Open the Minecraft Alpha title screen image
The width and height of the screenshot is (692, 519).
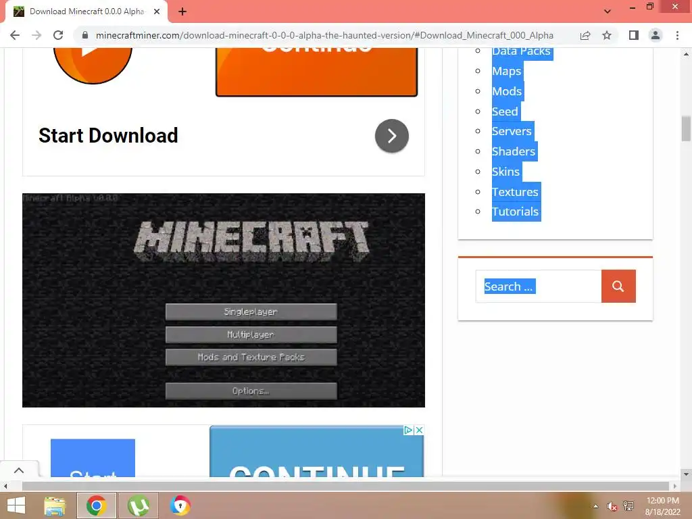pyautogui.click(x=224, y=300)
